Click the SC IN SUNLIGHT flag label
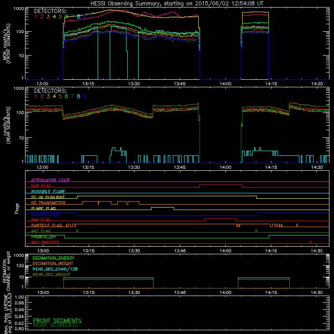This screenshot has width=334, height=334. (x=48, y=197)
